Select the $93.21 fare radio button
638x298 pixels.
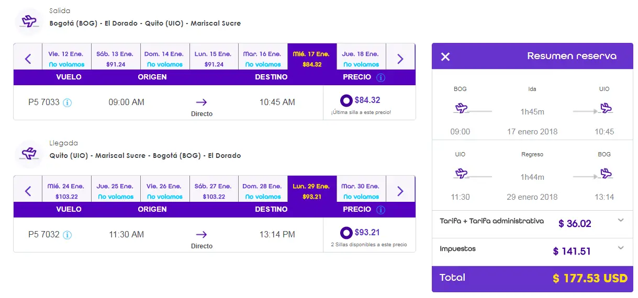tap(346, 233)
